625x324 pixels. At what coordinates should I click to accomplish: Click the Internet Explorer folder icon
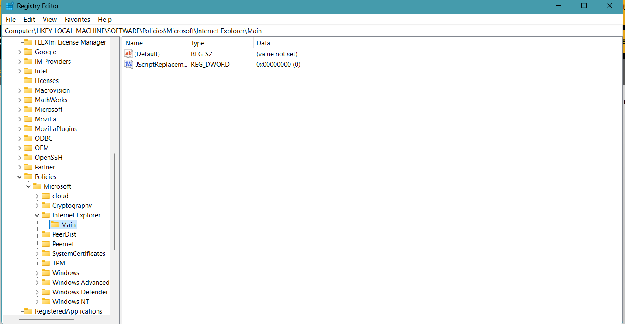pos(46,215)
